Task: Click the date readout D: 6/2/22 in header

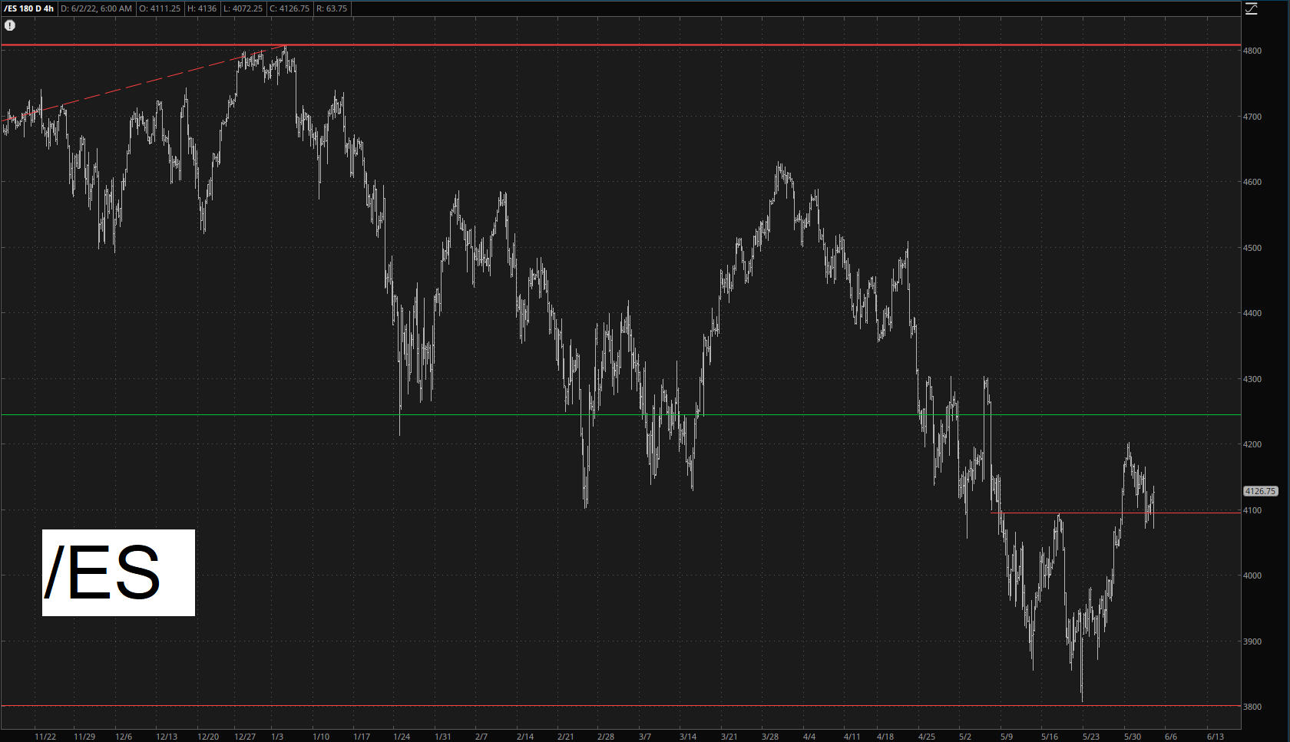Action: coord(96,8)
